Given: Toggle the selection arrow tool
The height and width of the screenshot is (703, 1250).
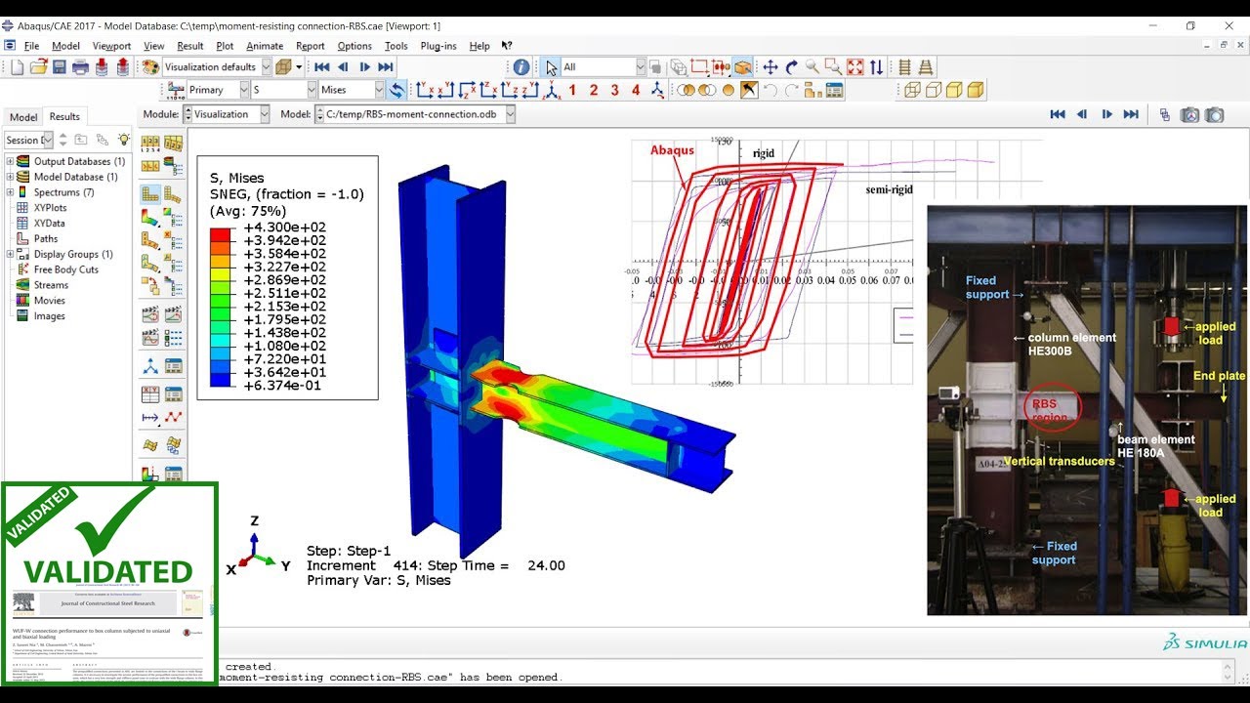Looking at the screenshot, I should (x=551, y=67).
